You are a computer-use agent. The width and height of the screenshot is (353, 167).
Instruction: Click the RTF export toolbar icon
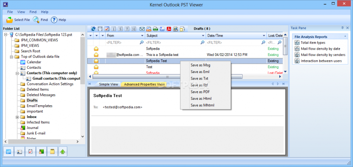click(162, 29)
